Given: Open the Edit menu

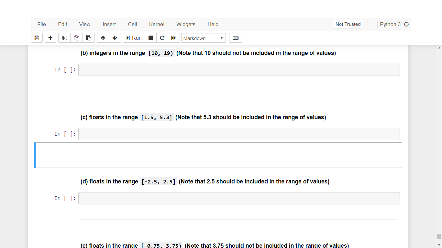Looking at the screenshot, I should tap(62, 24).
